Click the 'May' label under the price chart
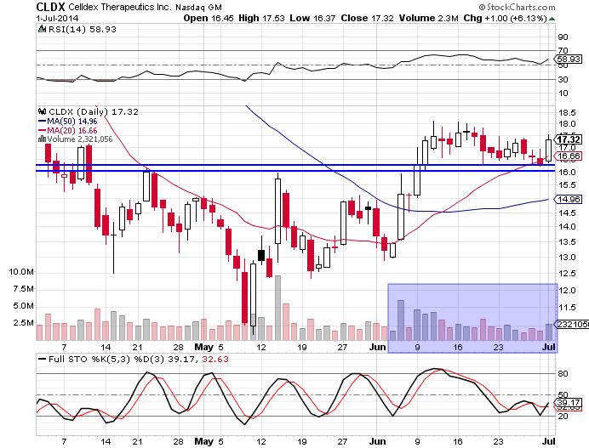Image resolution: width=589 pixels, height=448 pixels. click(203, 347)
